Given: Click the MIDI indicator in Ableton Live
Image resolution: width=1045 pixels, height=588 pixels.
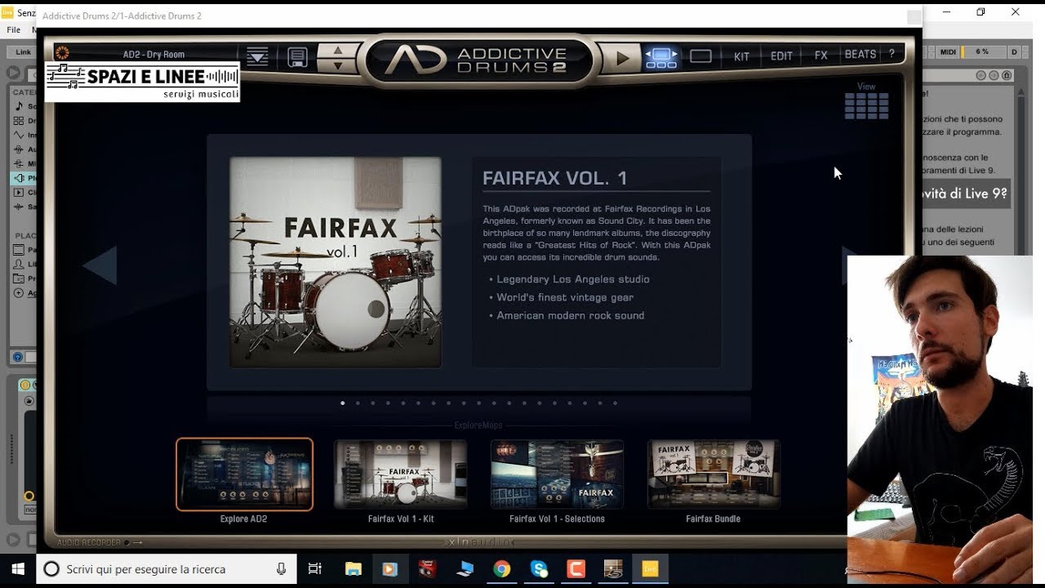Looking at the screenshot, I should [948, 51].
